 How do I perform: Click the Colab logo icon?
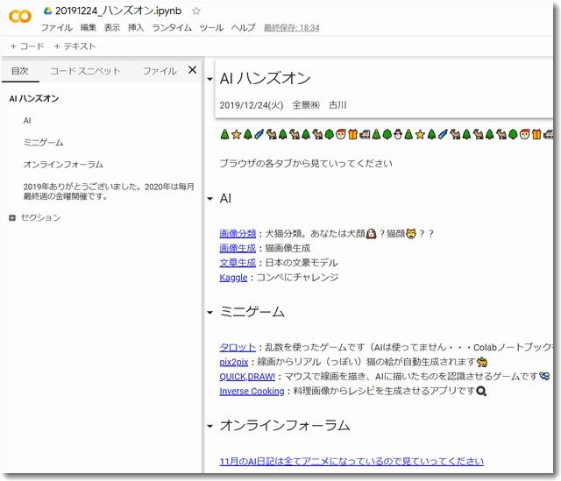pos(20,16)
